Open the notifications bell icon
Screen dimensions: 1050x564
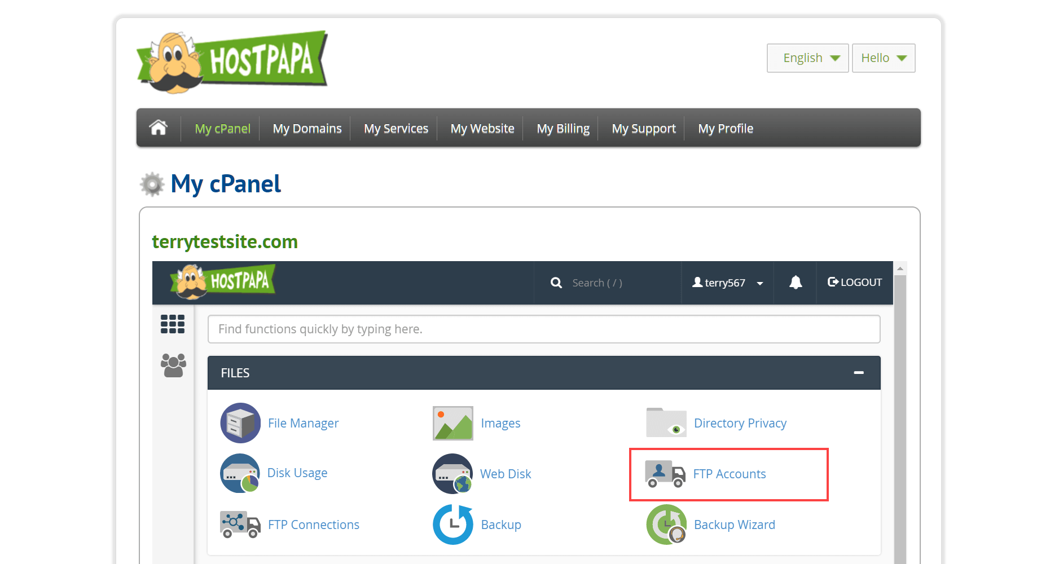click(796, 283)
